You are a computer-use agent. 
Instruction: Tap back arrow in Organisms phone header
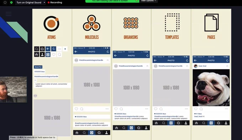(x=115, y=56)
